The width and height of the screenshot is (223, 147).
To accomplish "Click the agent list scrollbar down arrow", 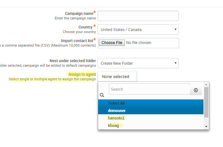I will (206, 127).
